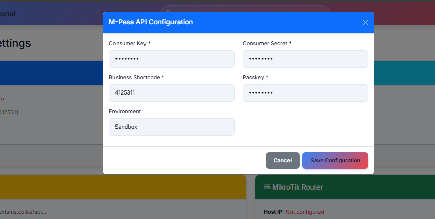Click the 'Not configured' Host IP text
435x219 pixels.
click(x=305, y=212)
